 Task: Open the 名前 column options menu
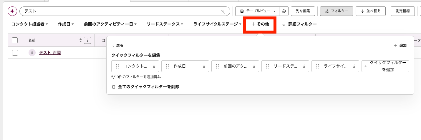tap(87, 40)
